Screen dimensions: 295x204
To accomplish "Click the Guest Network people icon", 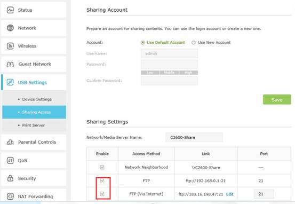I will click(x=10, y=64).
